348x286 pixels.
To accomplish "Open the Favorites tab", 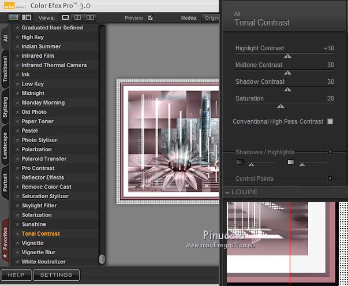I will click(x=5, y=242).
